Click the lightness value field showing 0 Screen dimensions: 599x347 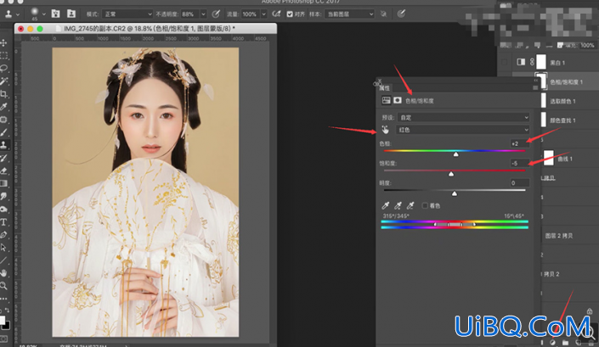pos(519,183)
